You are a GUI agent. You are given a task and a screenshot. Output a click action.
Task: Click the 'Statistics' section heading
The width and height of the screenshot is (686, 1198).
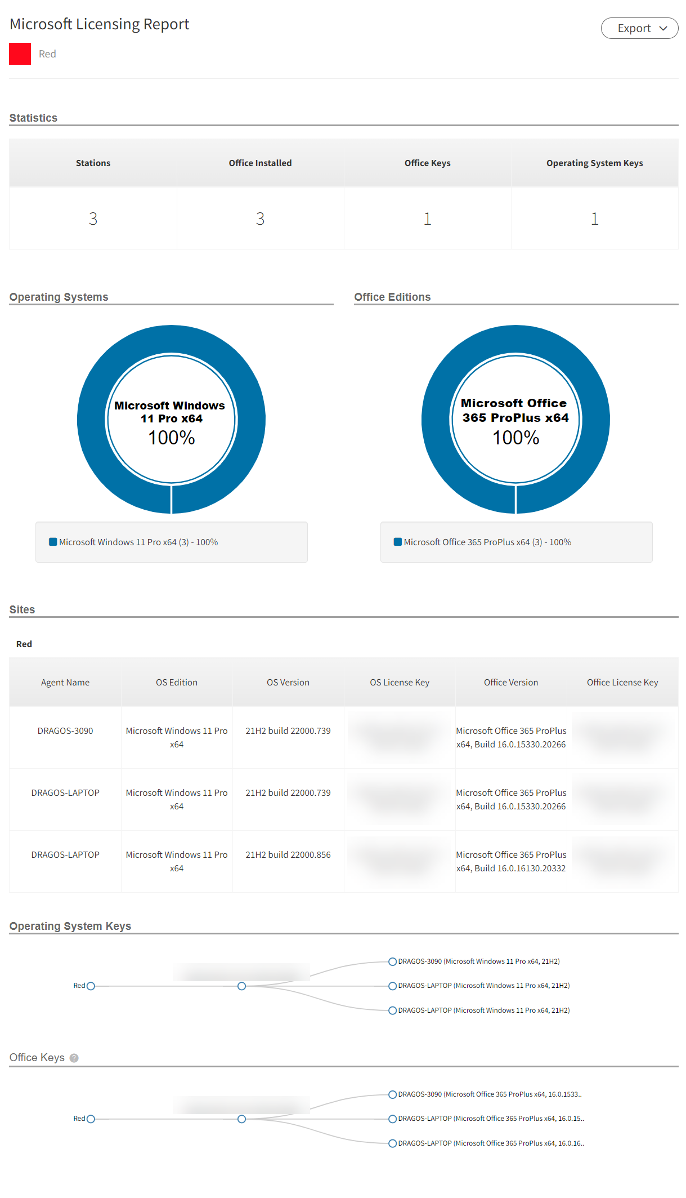pyautogui.click(x=33, y=118)
